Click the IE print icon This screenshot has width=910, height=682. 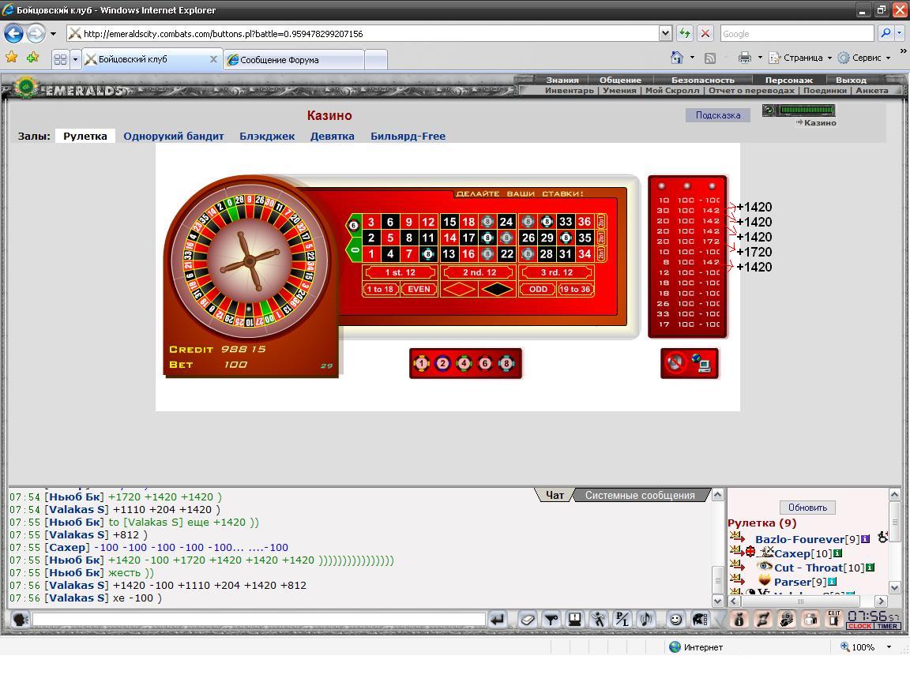tap(745, 58)
